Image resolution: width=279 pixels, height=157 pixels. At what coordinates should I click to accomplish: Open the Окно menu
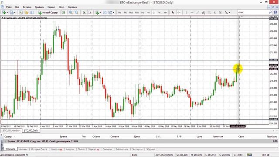pyautogui.click(x=61, y=7)
